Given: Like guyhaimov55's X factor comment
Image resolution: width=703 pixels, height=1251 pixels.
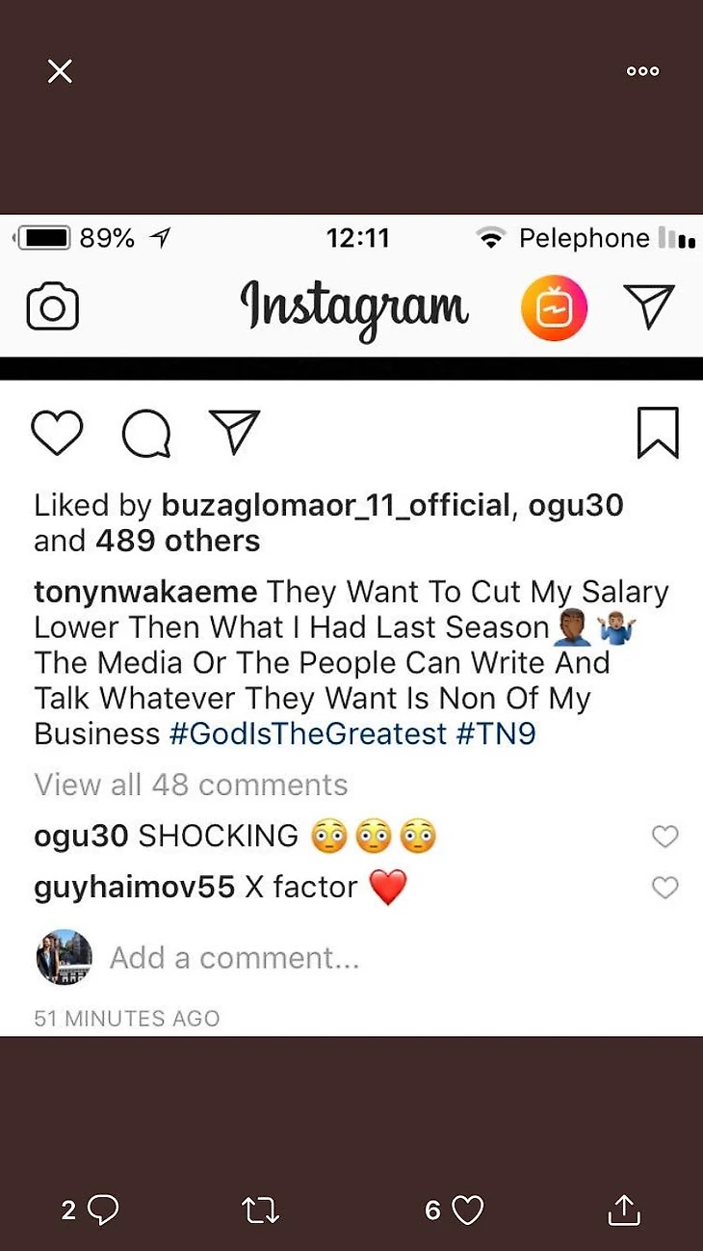Looking at the screenshot, I should tap(664, 887).
